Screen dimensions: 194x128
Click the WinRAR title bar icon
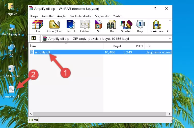coord(31,9)
